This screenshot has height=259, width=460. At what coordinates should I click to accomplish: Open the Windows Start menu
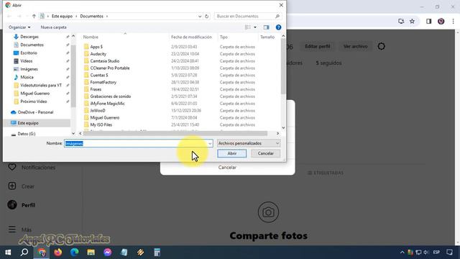click(8, 253)
